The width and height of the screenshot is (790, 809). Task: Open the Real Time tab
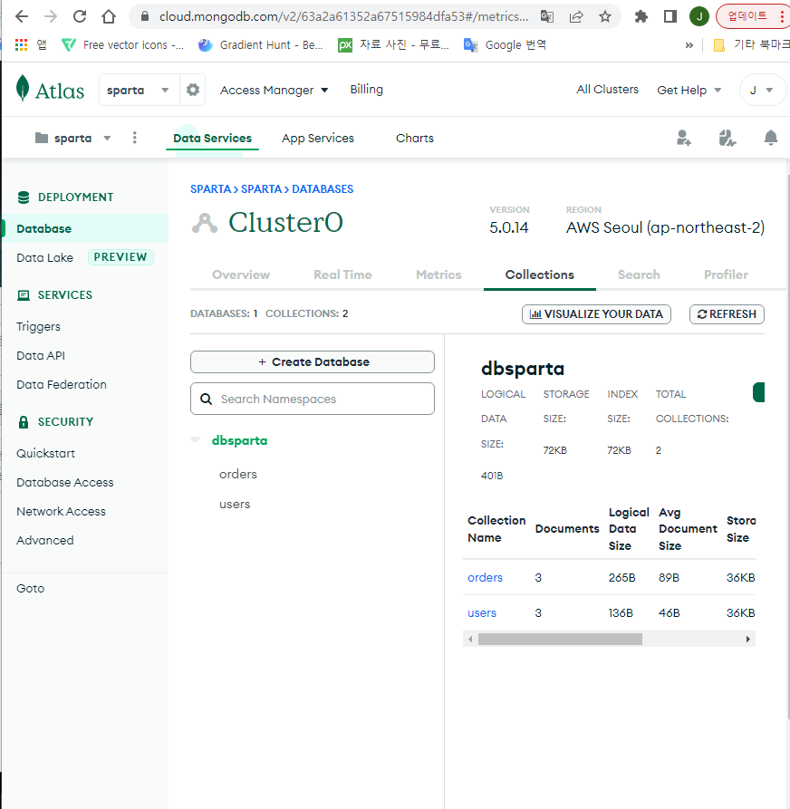(342, 274)
